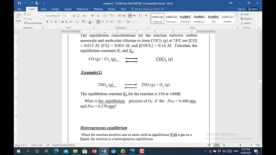Click the zoom slider handle

[x=240, y=145]
